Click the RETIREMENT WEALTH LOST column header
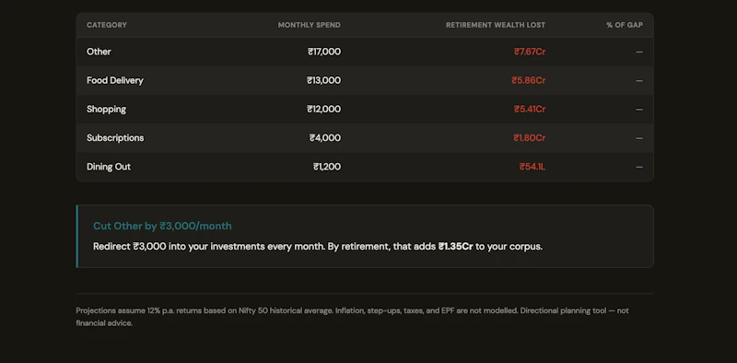Viewport: 737px width, 363px height. click(496, 25)
